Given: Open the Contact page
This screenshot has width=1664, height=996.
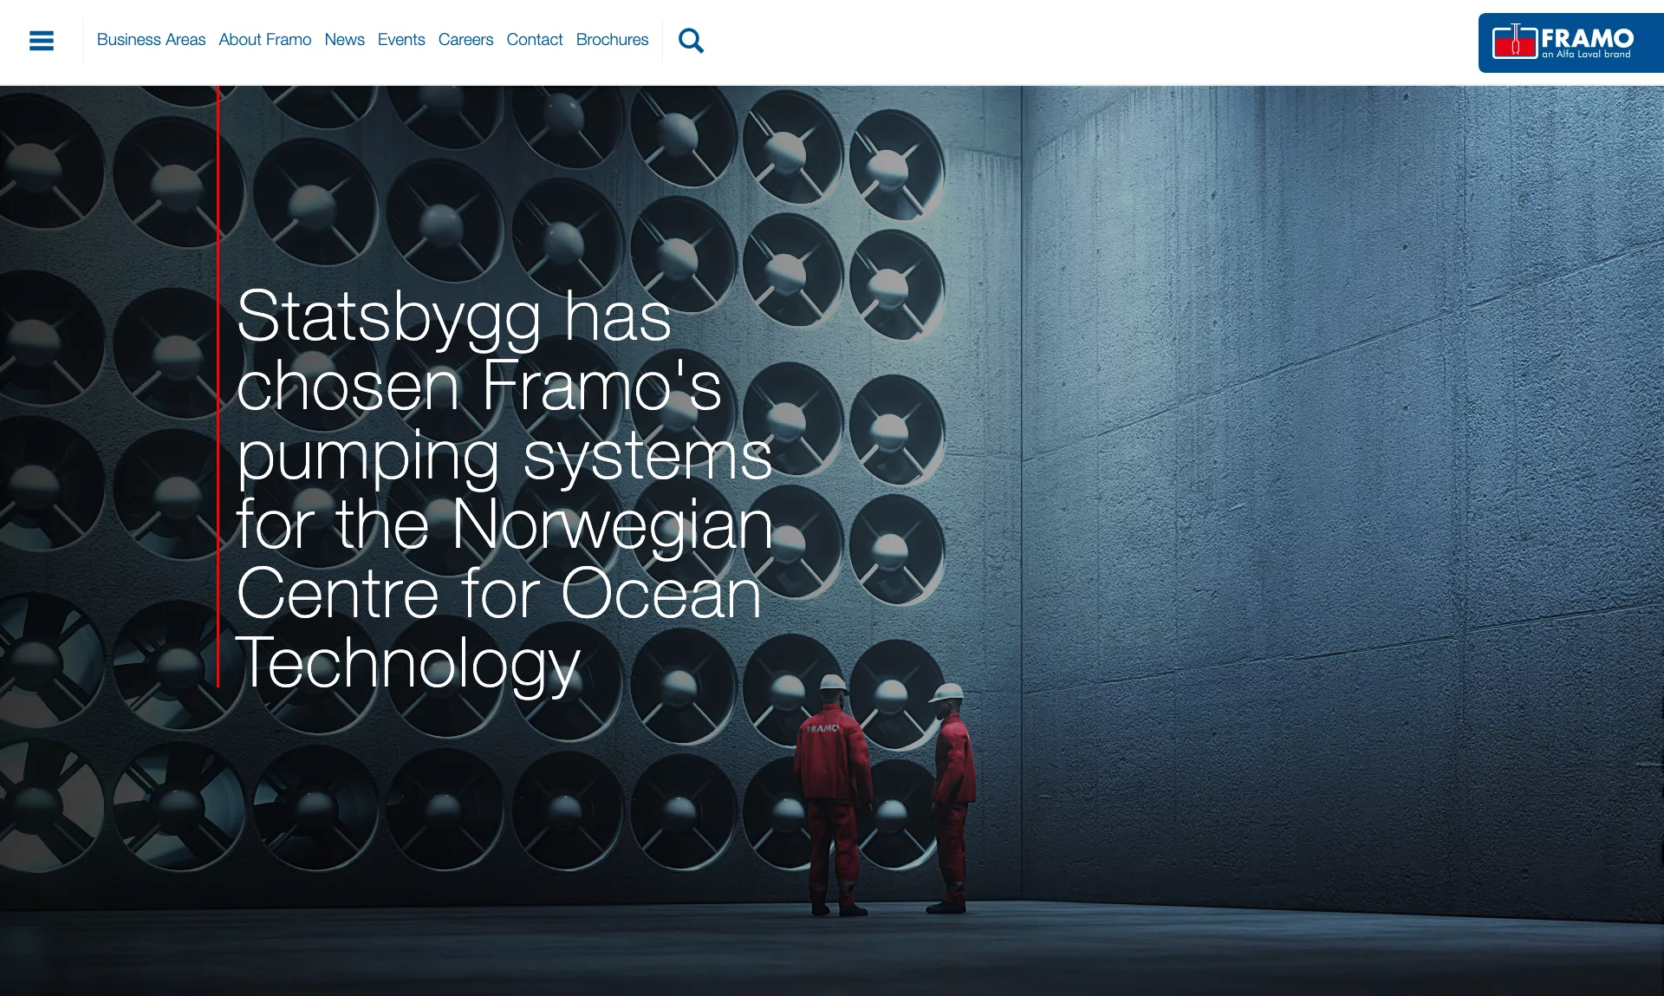Looking at the screenshot, I should pyautogui.click(x=535, y=40).
